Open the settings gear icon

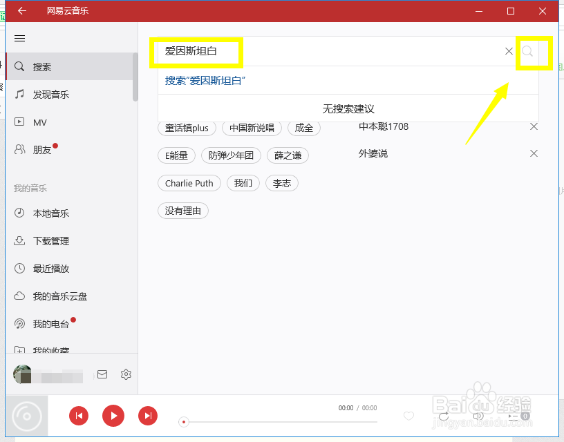coord(126,374)
